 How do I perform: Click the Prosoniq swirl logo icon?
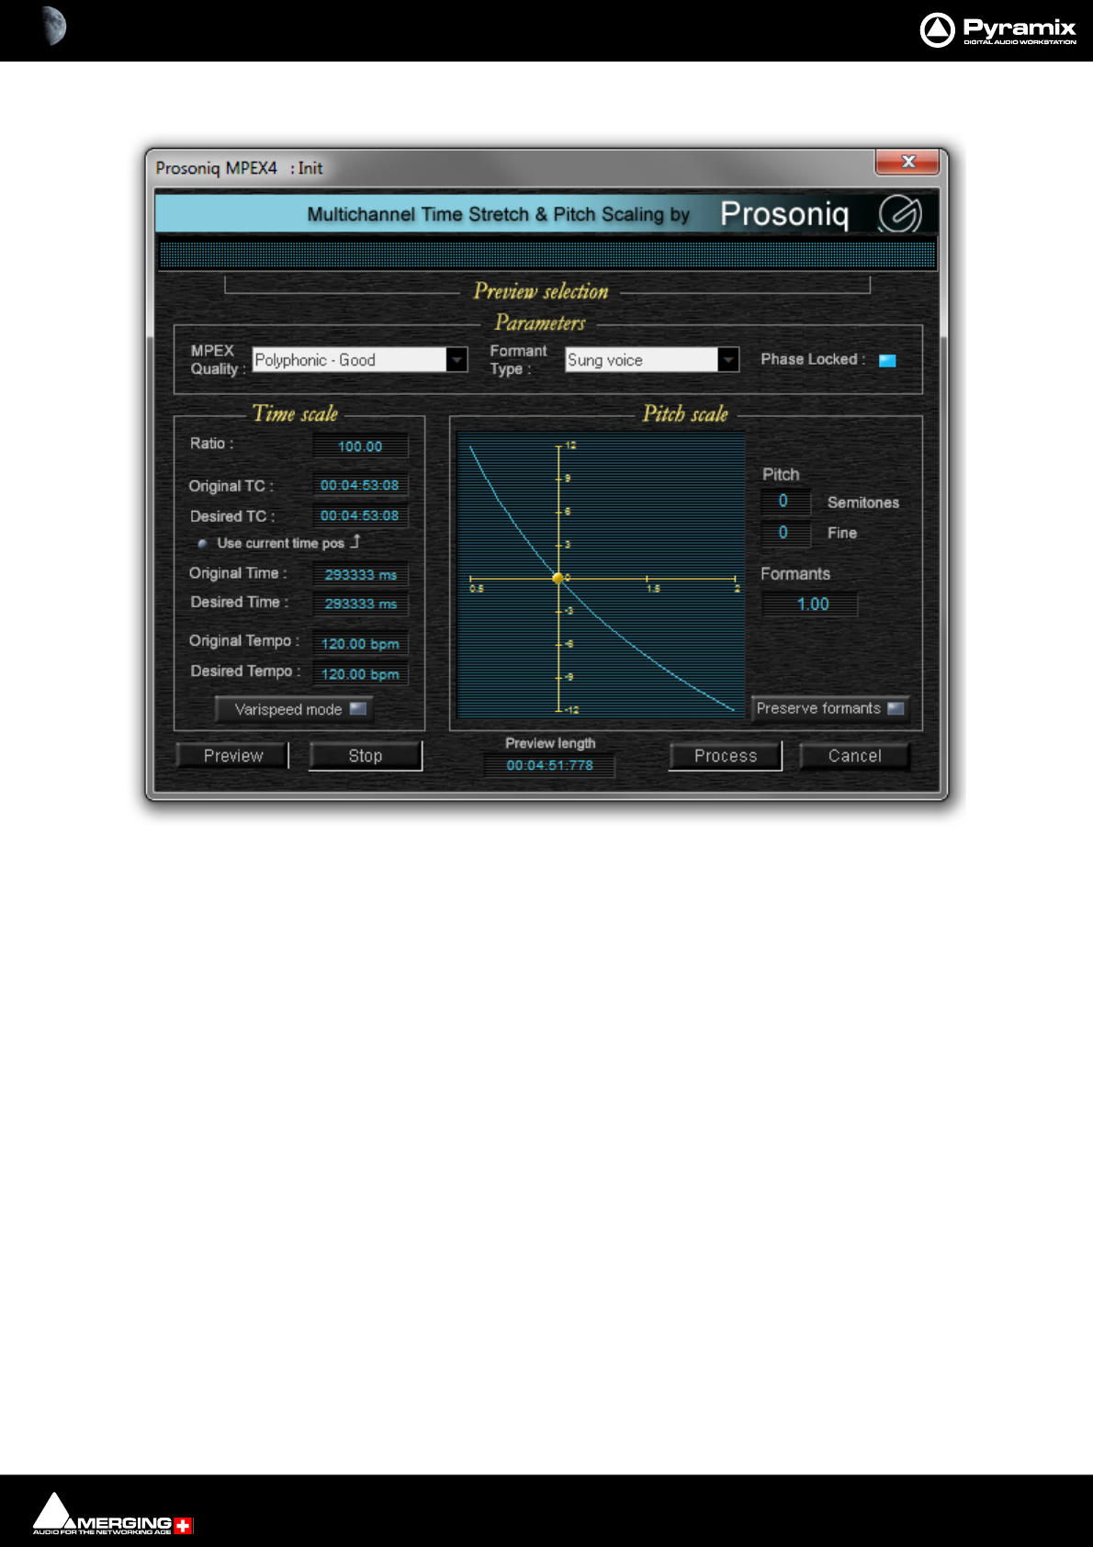coord(899,214)
